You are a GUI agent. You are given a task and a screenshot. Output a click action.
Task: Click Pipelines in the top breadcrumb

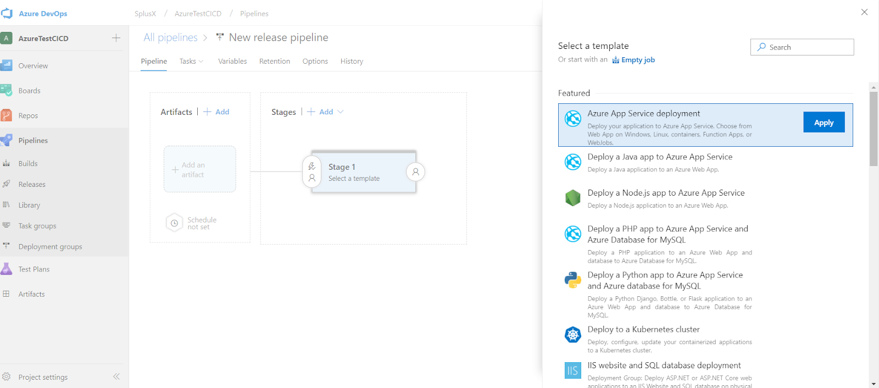tap(254, 13)
